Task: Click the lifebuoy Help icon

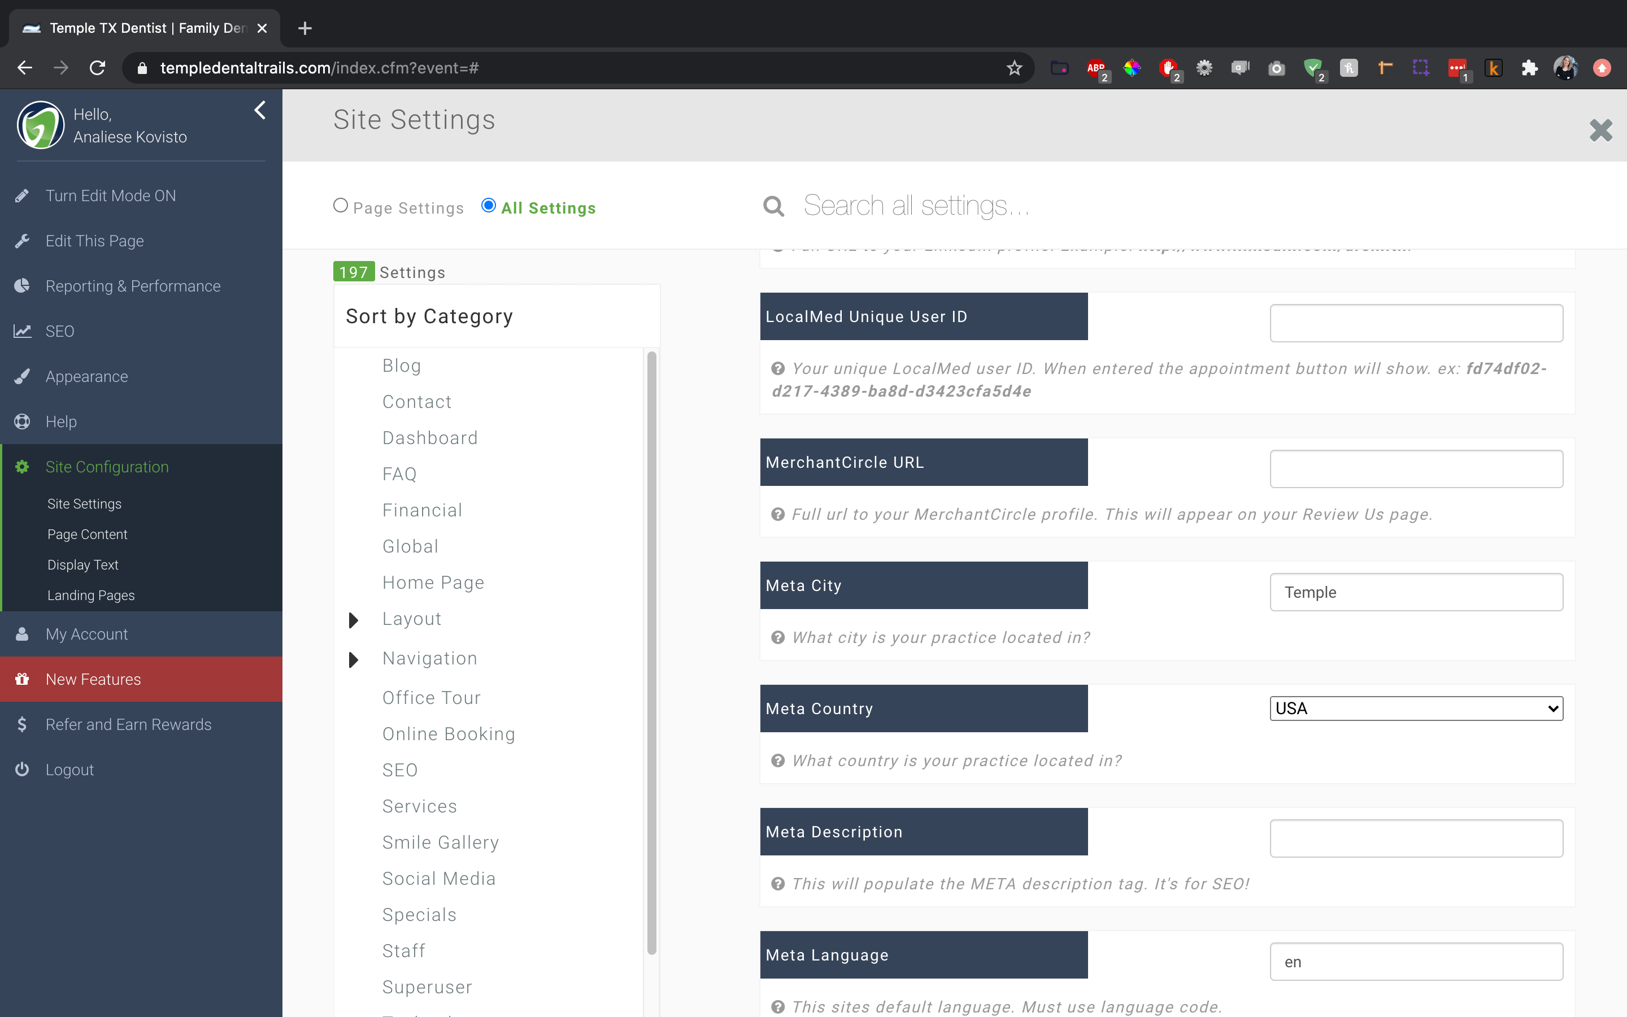Action: click(21, 421)
